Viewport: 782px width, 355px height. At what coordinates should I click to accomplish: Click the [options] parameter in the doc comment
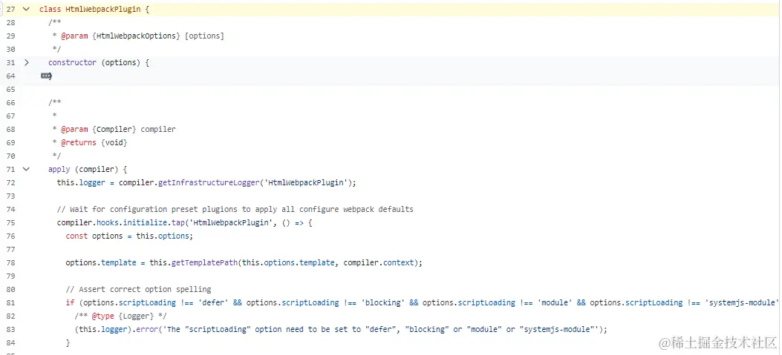click(204, 36)
